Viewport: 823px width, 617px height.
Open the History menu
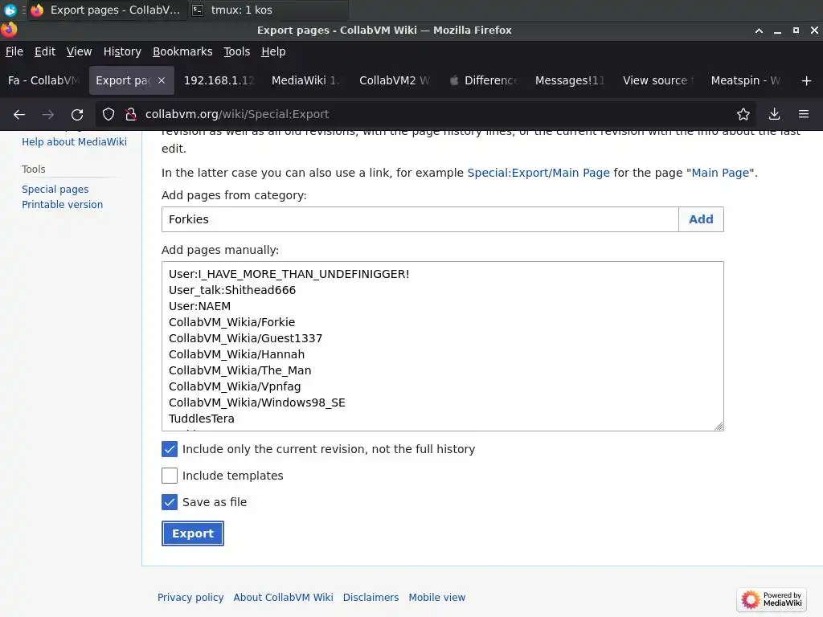coord(122,51)
